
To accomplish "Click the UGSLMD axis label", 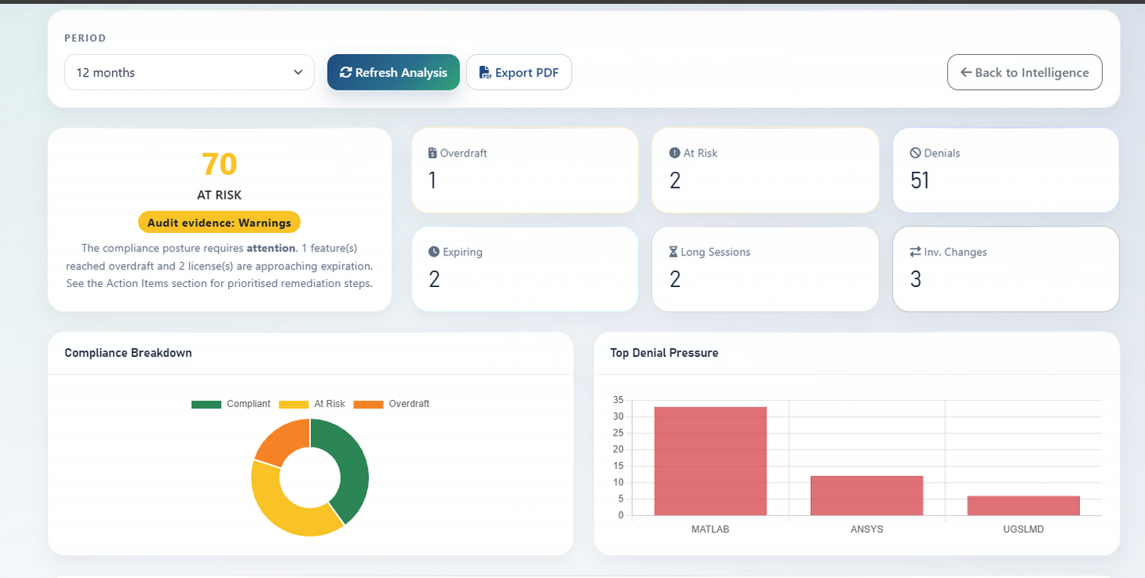I will click(1023, 529).
